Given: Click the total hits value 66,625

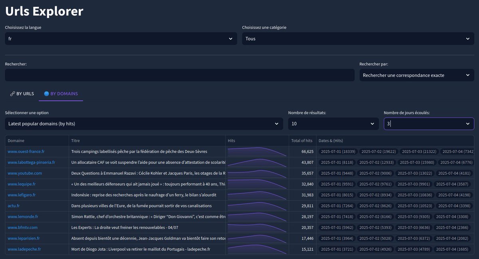Looking at the screenshot, I should click(x=307, y=151).
